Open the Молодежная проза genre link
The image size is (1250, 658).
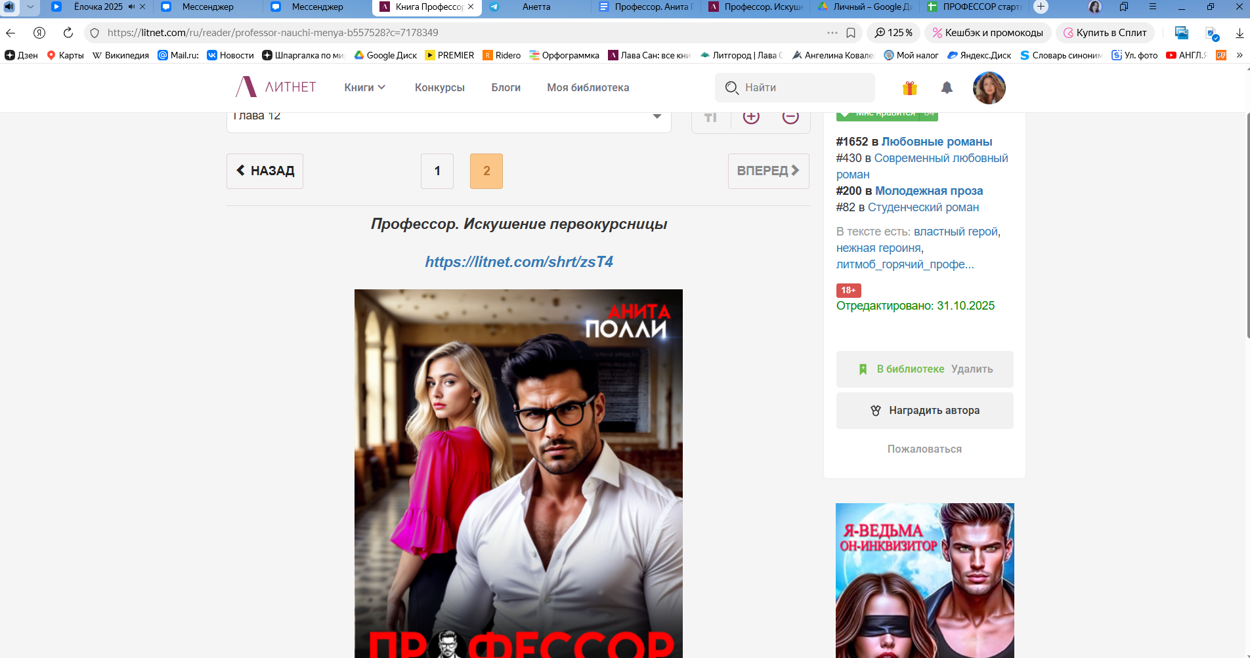[x=929, y=191]
